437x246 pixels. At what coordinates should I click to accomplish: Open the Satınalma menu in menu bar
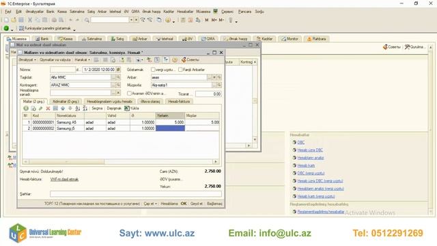[77, 12]
